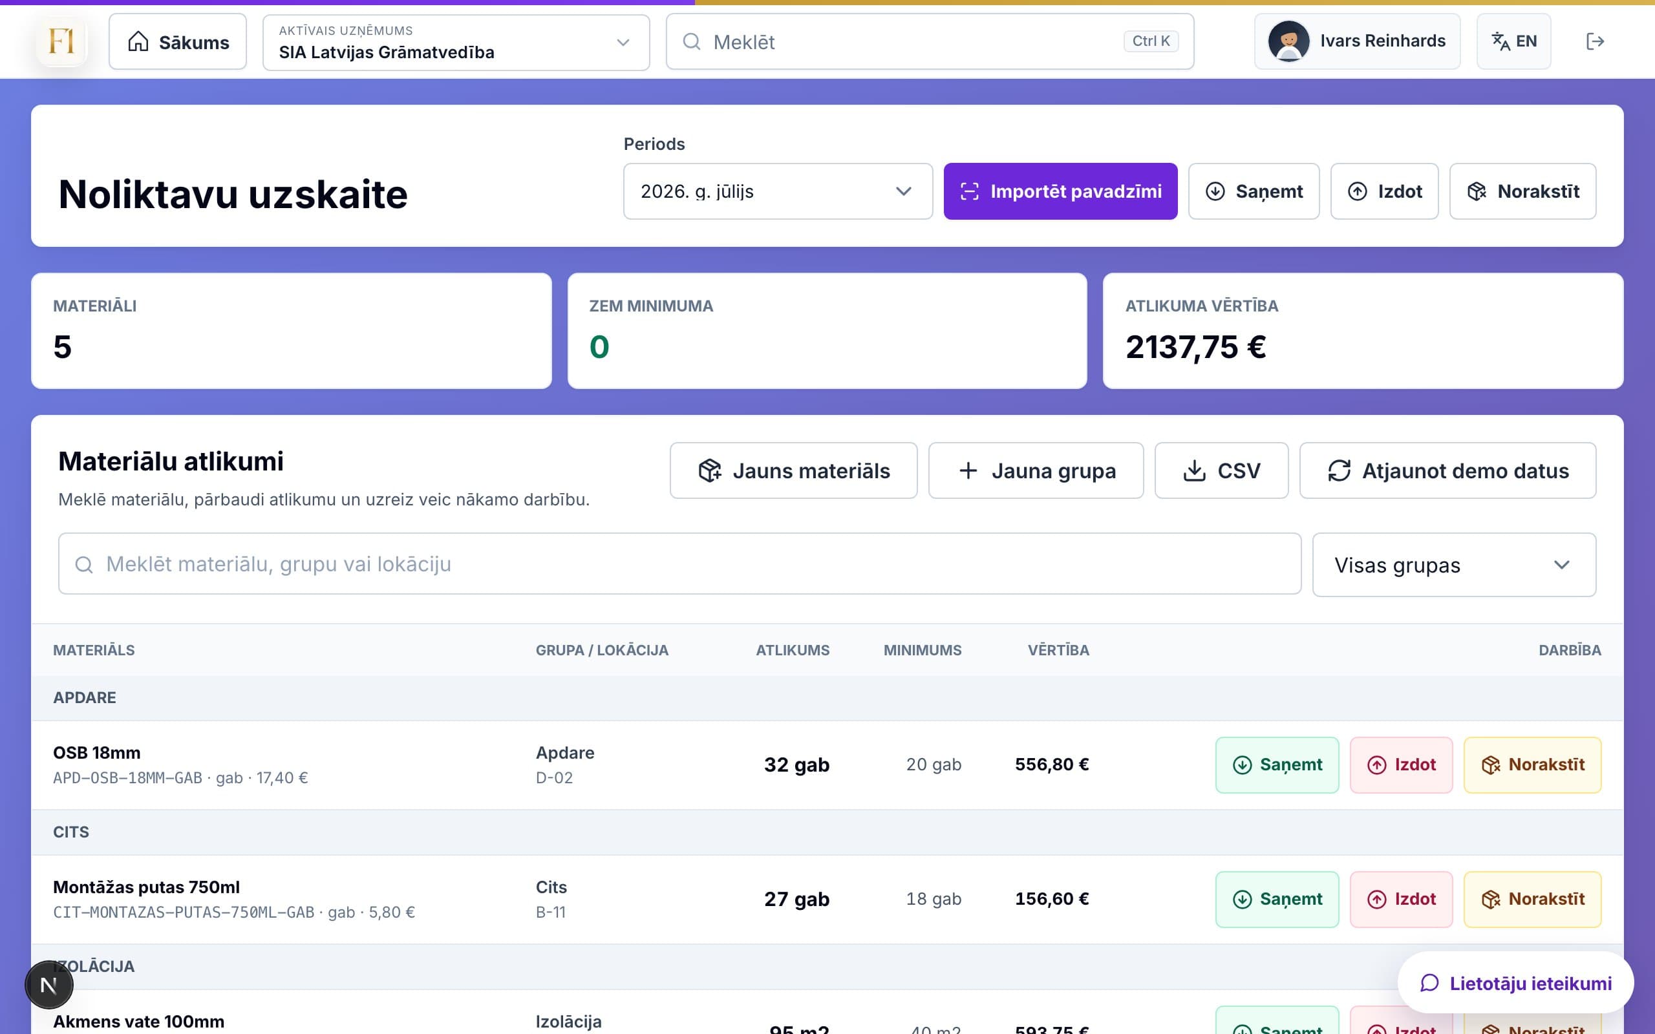This screenshot has height=1034, width=1655.
Task: Open the Aktīvais uzņēmums company selector
Action: point(456,43)
